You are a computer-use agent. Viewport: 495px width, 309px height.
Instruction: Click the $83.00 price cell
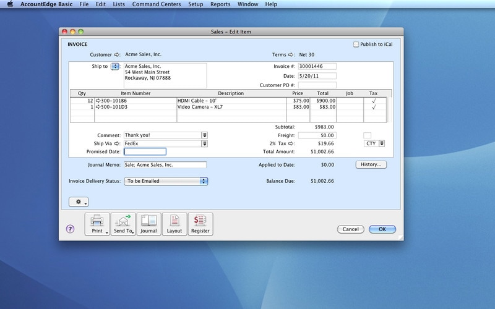coord(298,107)
